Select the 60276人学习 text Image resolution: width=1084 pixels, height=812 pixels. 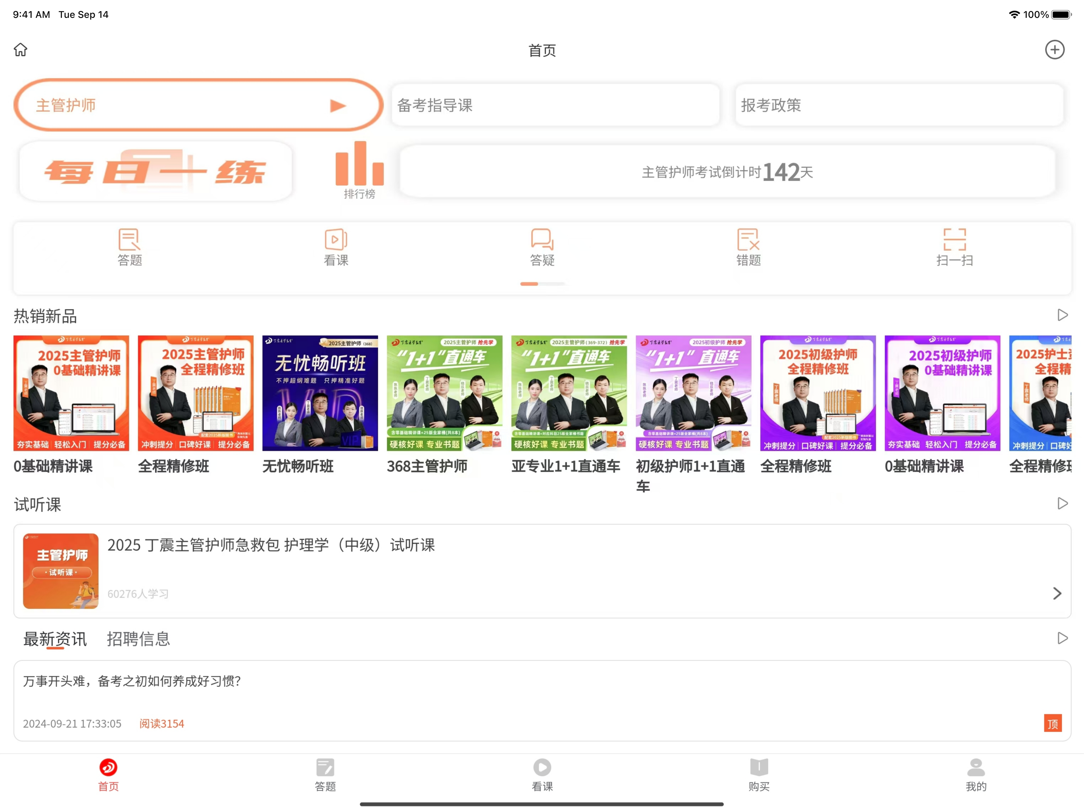(138, 594)
